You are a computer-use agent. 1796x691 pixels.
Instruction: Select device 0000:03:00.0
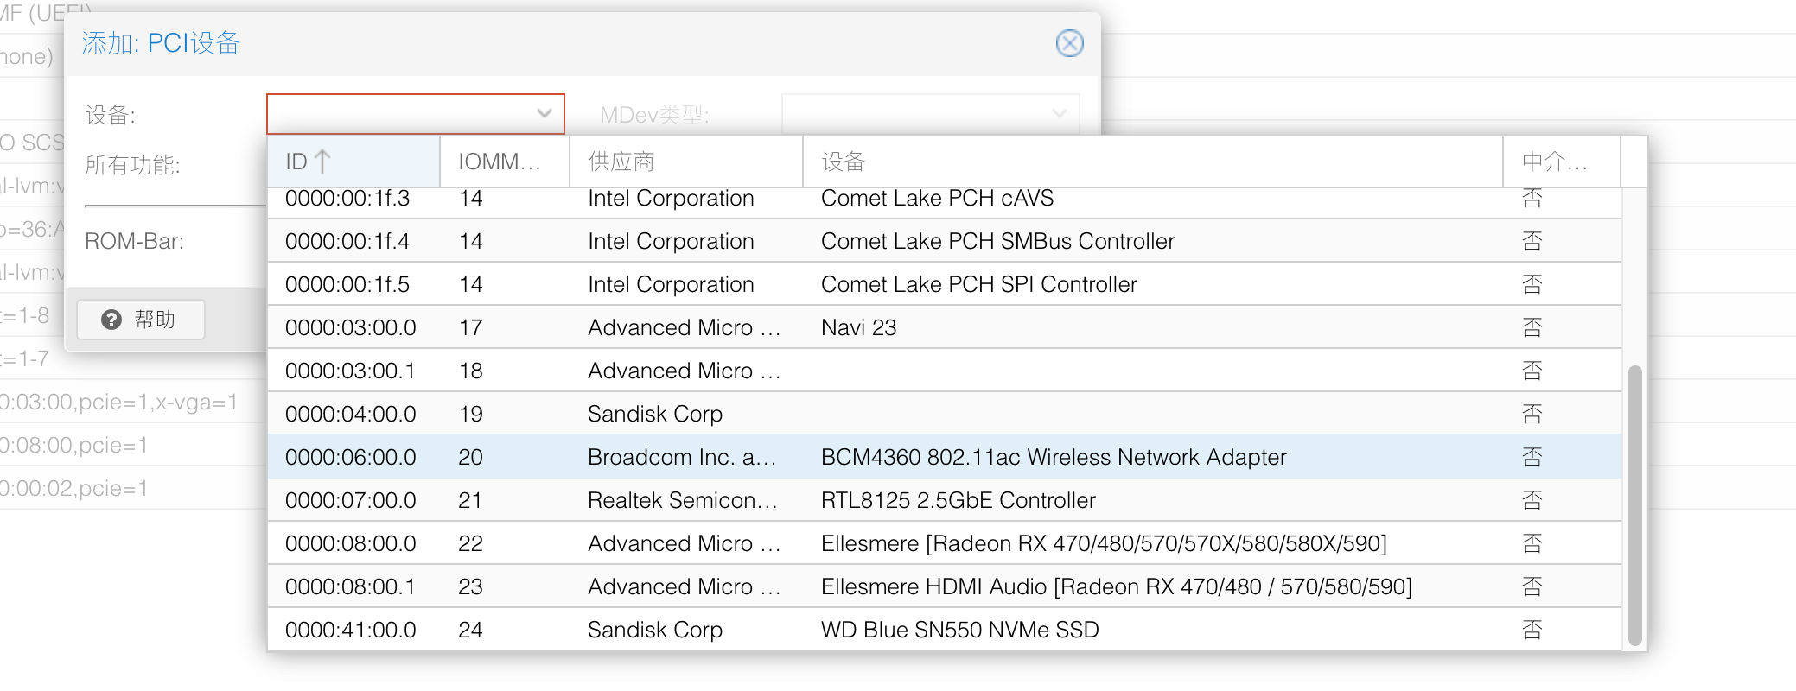[944, 327]
